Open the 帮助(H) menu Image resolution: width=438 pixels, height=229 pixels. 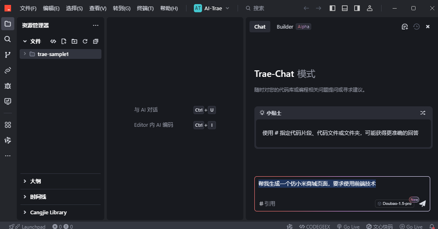click(x=169, y=8)
